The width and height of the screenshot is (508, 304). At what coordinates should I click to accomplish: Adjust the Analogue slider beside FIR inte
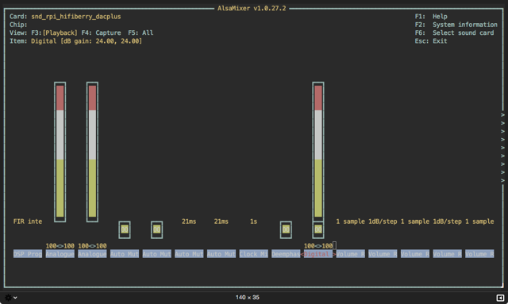coord(60,152)
